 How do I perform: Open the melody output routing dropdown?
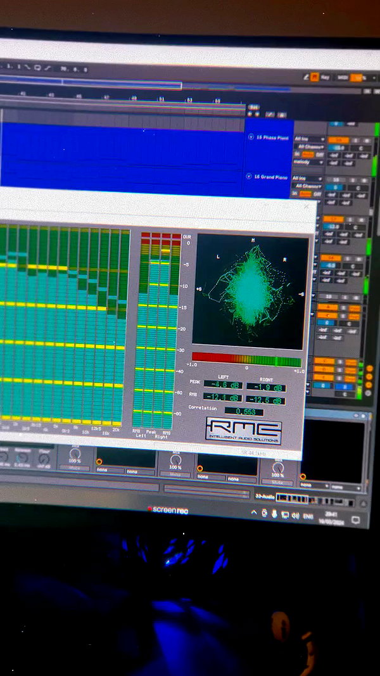click(x=308, y=162)
